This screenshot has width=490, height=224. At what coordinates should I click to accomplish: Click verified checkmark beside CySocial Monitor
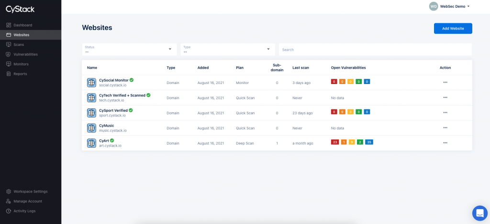[132, 80]
